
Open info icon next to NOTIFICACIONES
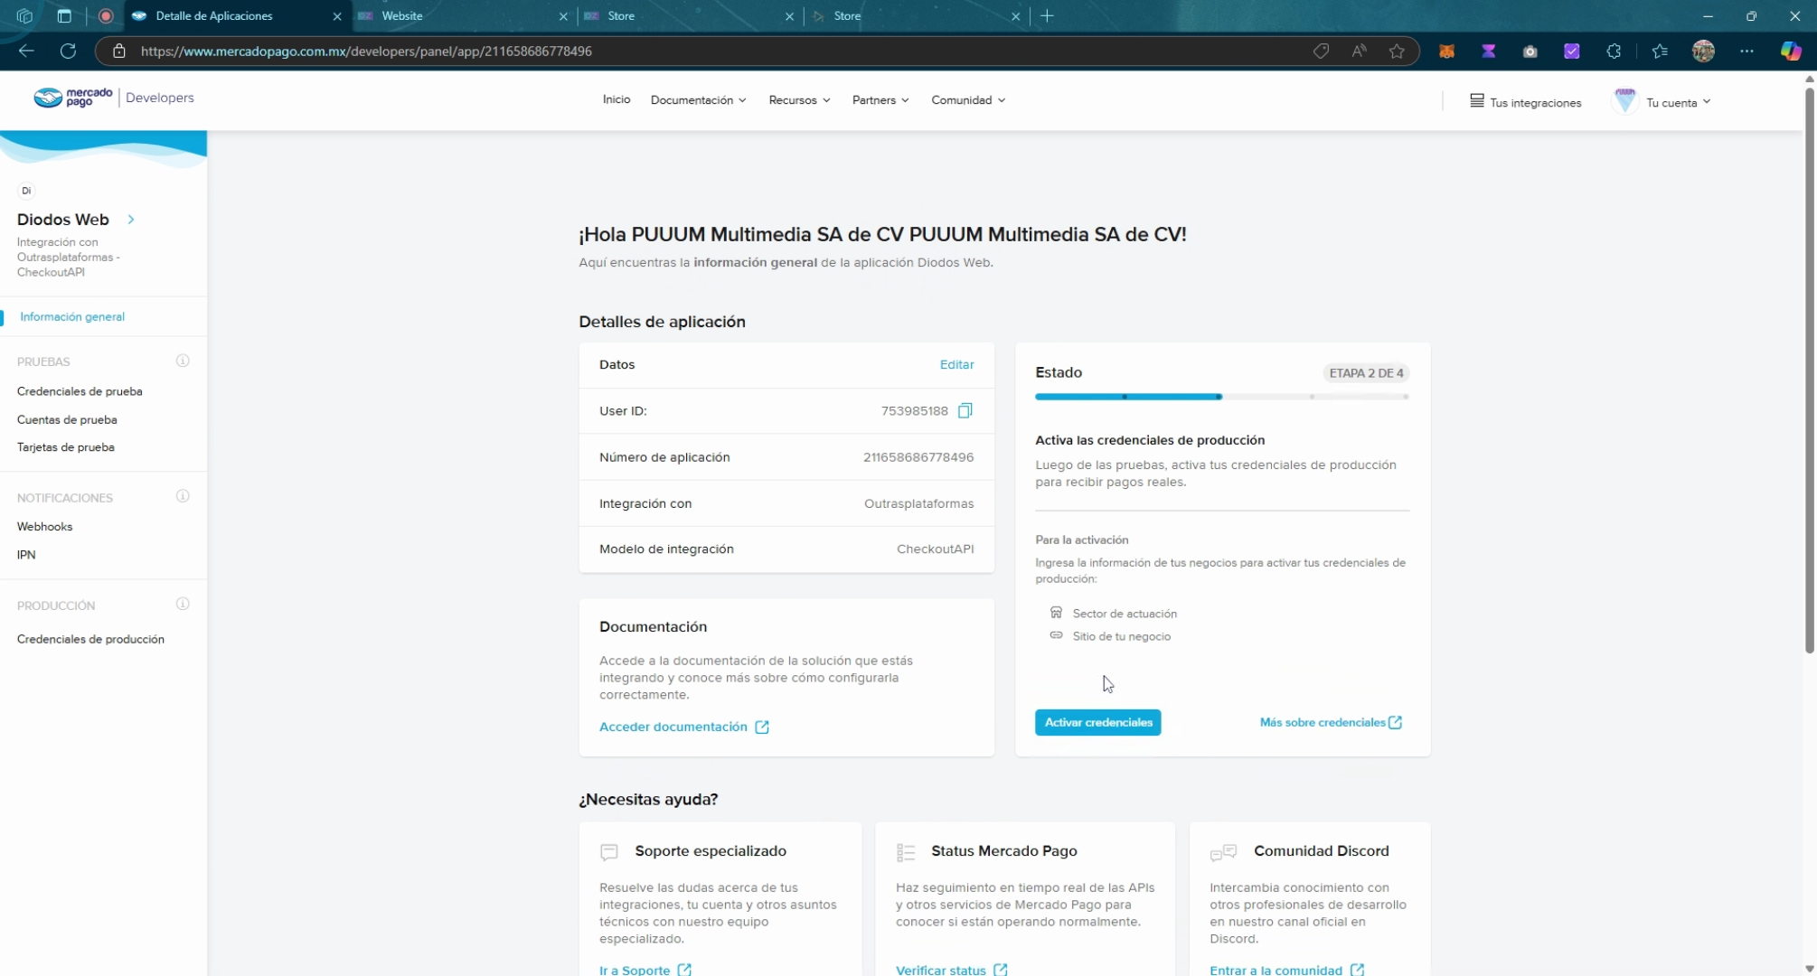[x=183, y=496]
